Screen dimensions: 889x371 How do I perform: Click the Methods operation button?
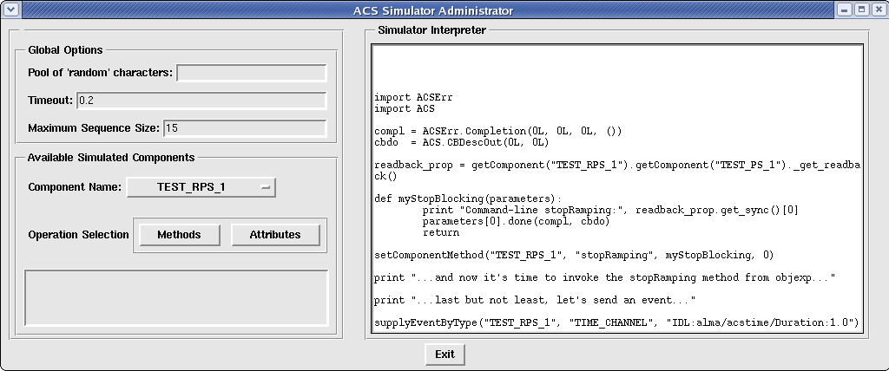pyautogui.click(x=179, y=235)
